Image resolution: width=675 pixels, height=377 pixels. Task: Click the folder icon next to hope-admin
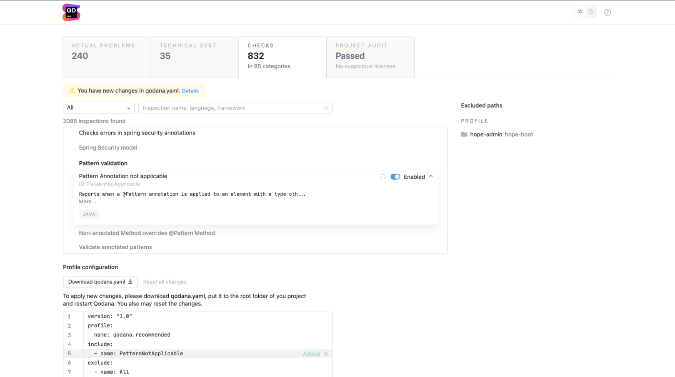(464, 134)
